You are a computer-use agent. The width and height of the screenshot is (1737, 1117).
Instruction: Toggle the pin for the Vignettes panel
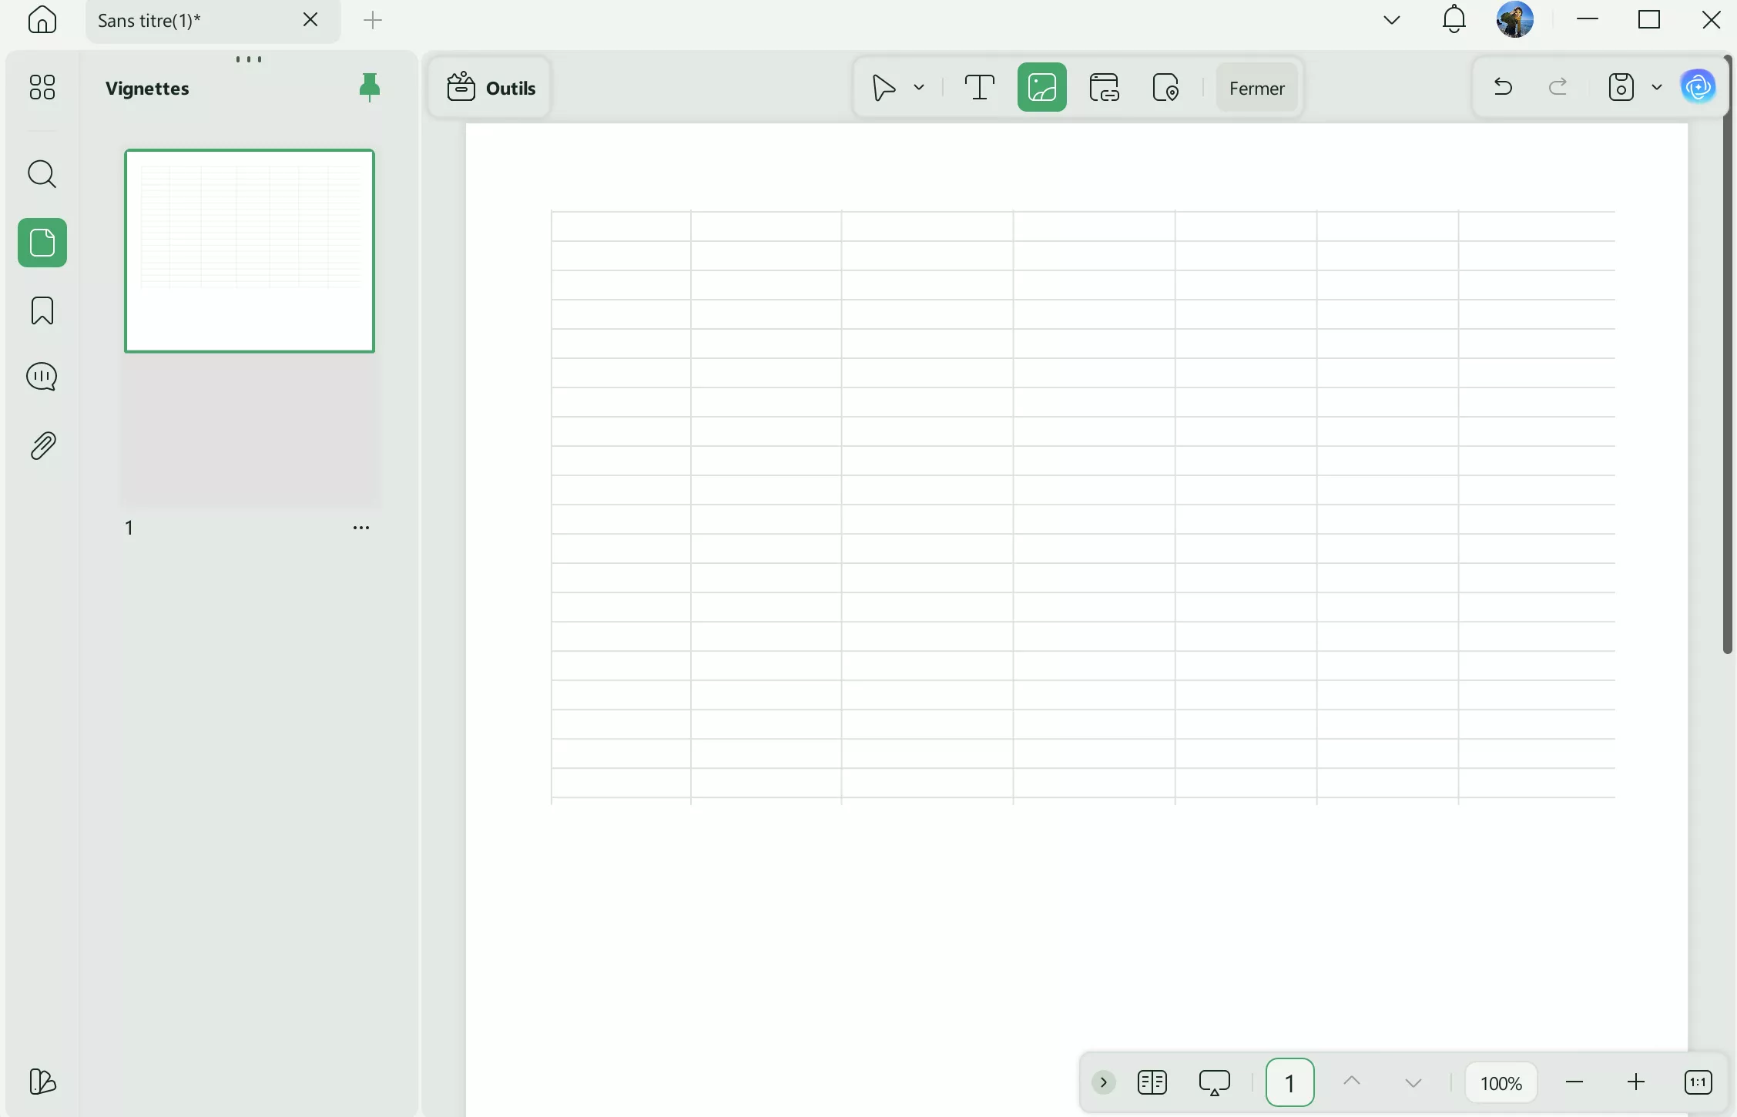[369, 87]
